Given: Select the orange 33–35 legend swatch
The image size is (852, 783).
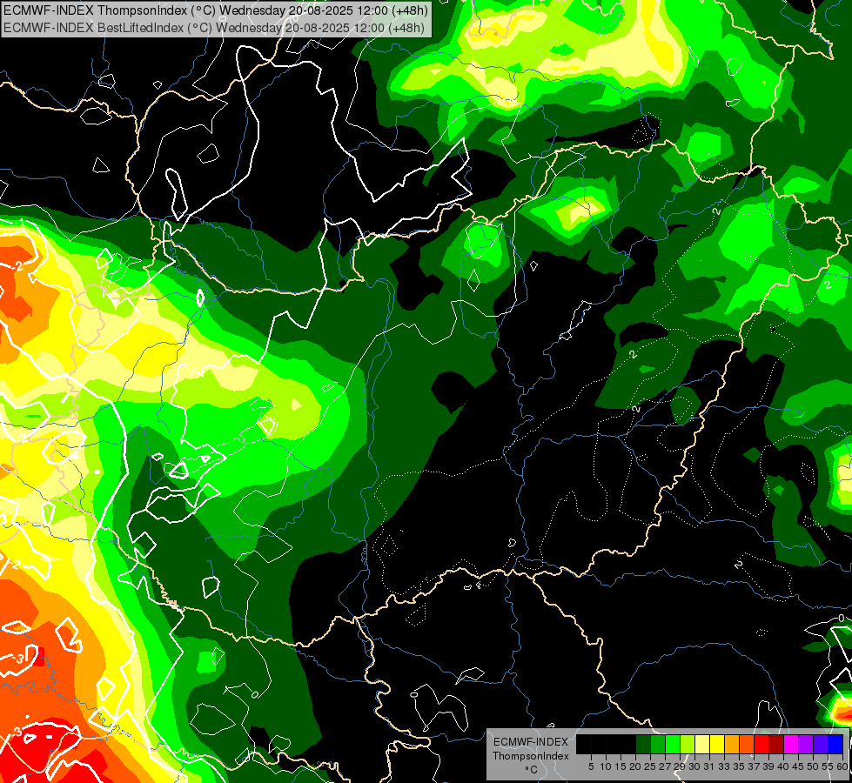Looking at the screenshot, I should coord(732,744).
